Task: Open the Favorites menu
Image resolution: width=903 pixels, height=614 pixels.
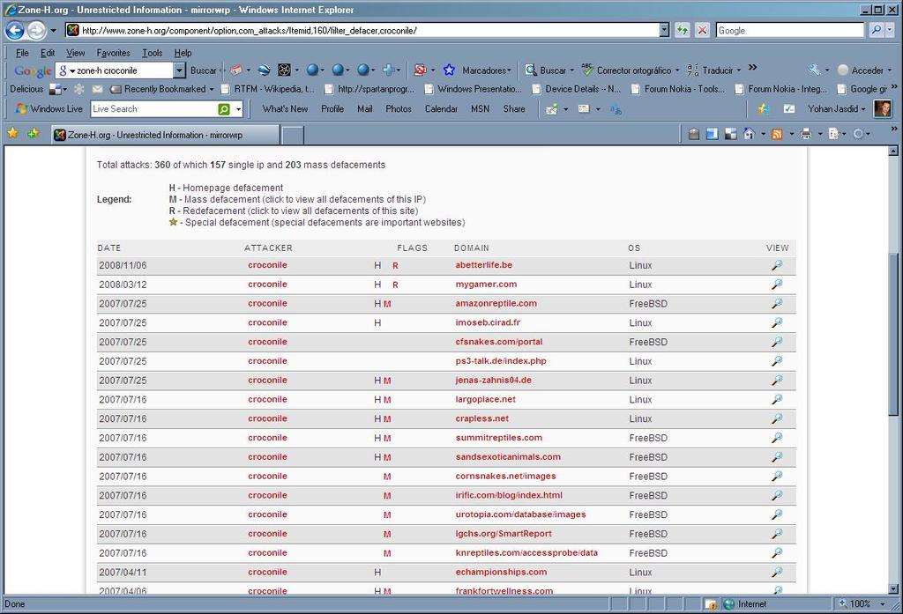Action: coord(114,53)
